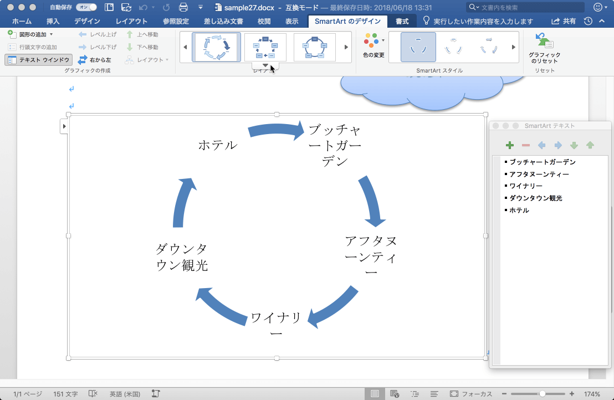Click green down arrow move down in text pane
The image size is (614, 400).
[574, 146]
